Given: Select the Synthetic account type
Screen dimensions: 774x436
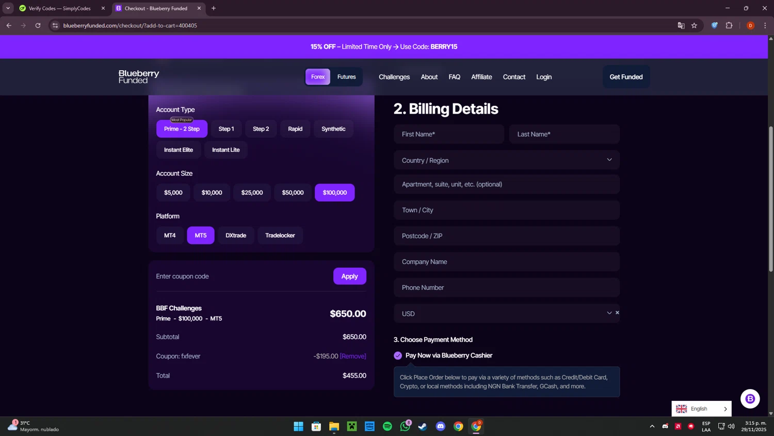Looking at the screenshot, I should pyautogui.click(x=333, y=129).
